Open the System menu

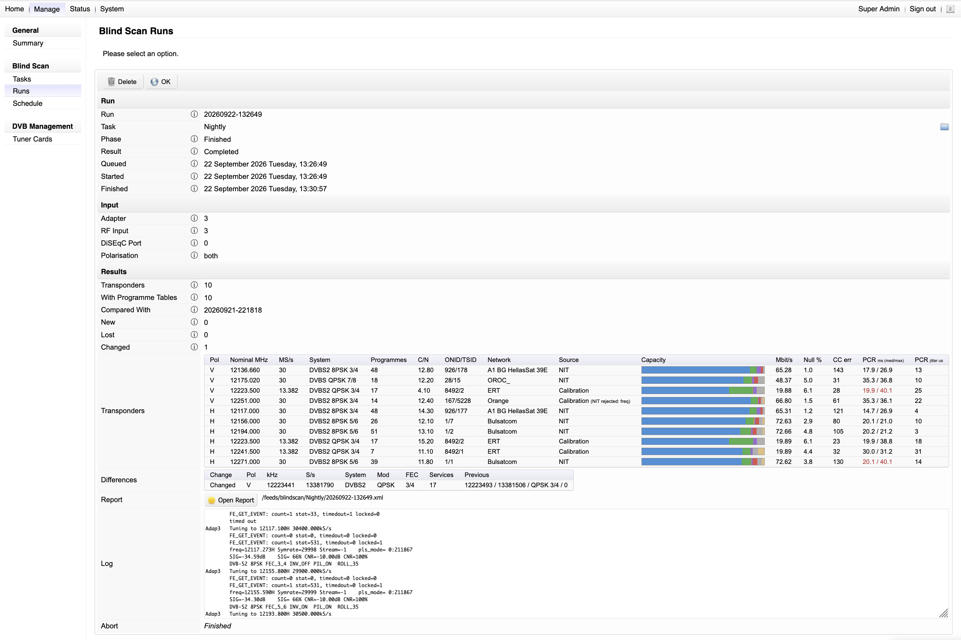point(112,9)
